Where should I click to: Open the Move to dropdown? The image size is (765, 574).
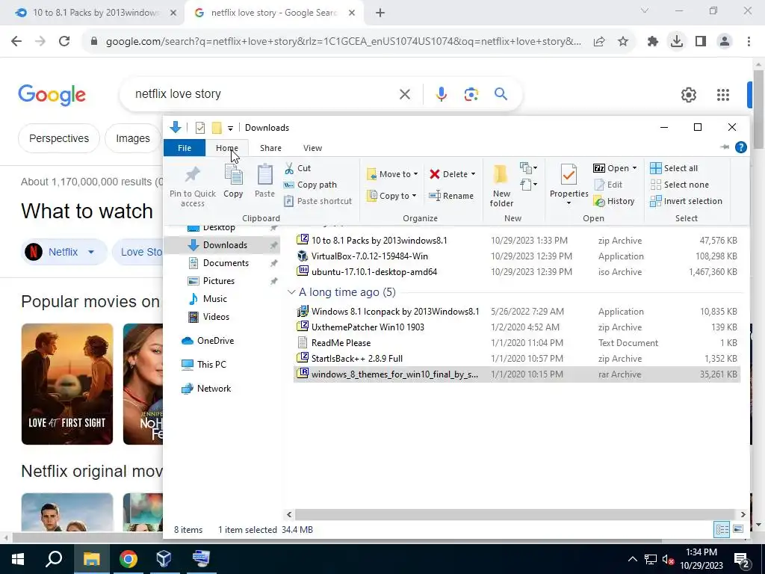click(x=393, y=174)
